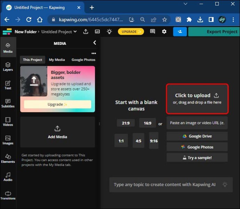Open project settings gear icon

164,32
